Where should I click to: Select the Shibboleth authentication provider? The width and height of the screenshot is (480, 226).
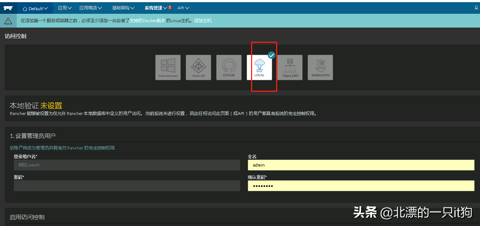(320, 67)
